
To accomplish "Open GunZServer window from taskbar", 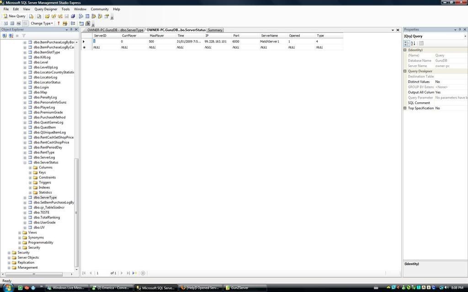I will click(x=245, y=288).
